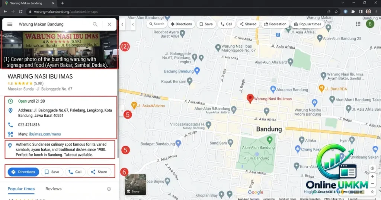Image resolution: width=381 pixels, height=200 pixels.
Task: Click the Badapat Bandabung map marker
Action: (178, 143)
